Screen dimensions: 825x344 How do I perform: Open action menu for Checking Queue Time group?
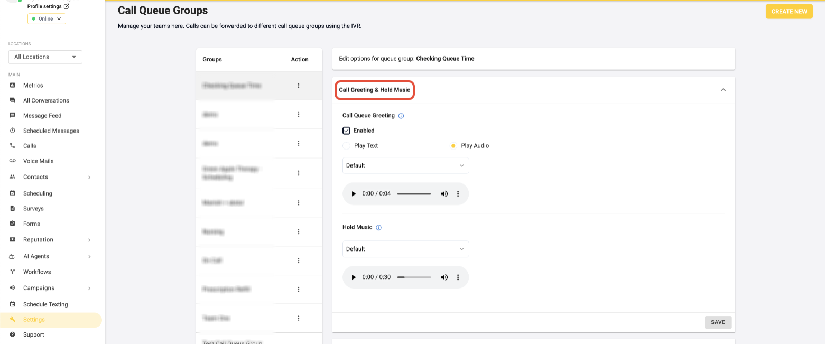click(299, 86)
